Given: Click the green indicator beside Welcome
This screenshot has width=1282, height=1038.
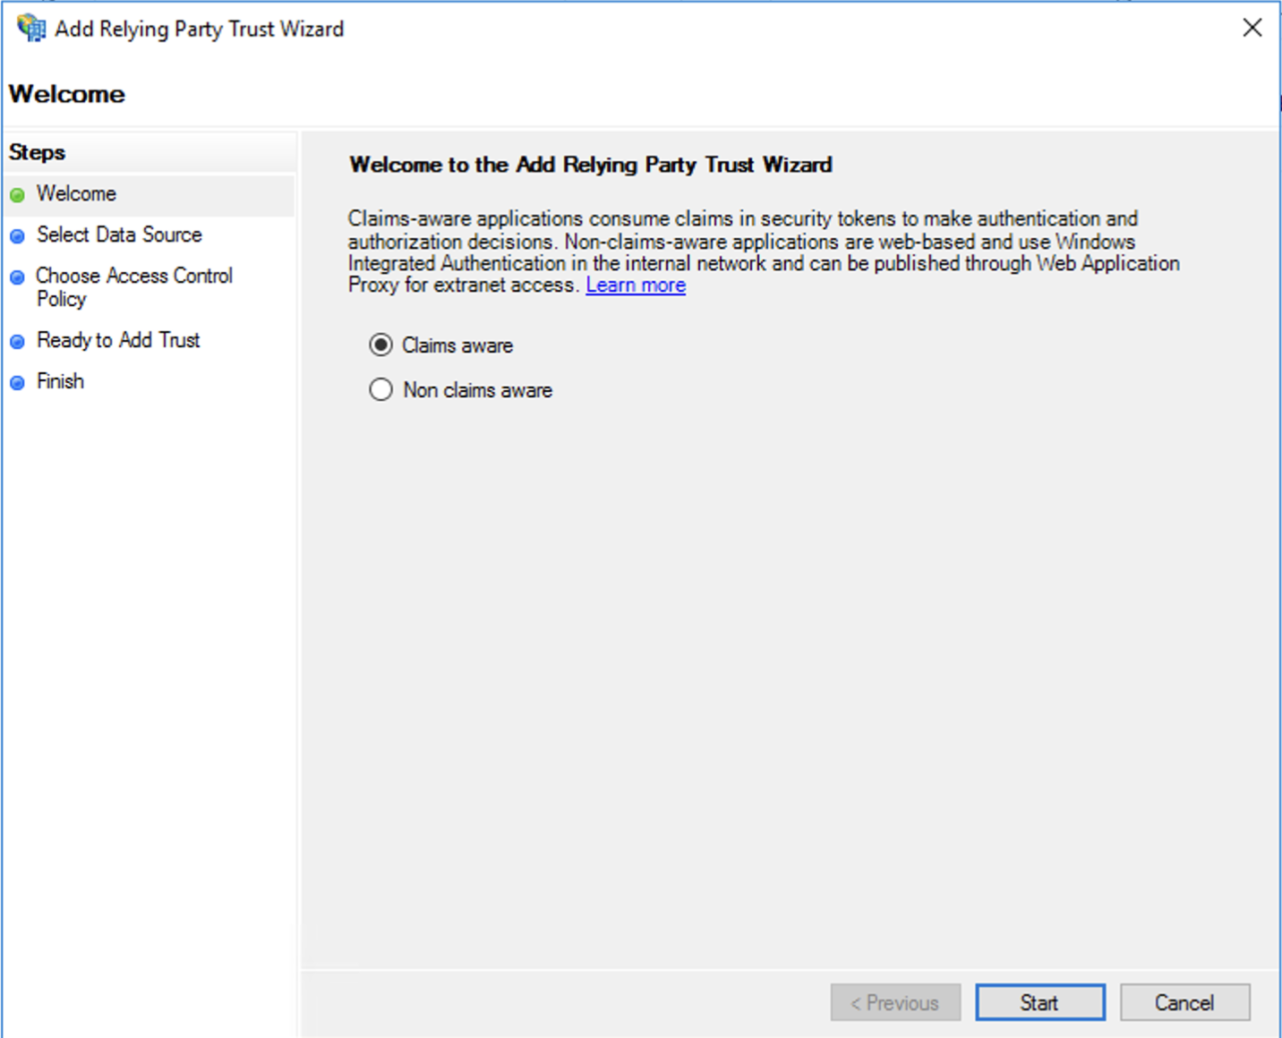Looking at the screenshot, I should click(19, 194).
